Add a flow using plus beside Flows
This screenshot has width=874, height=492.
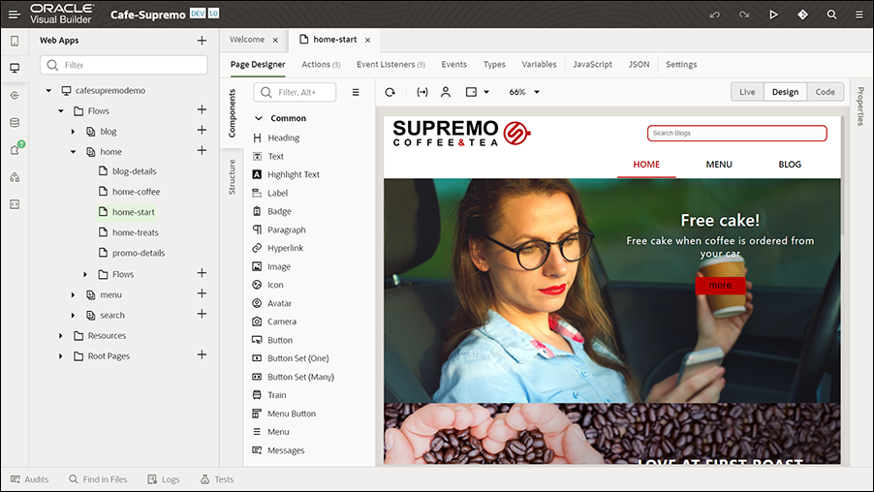tap(202, 109)
